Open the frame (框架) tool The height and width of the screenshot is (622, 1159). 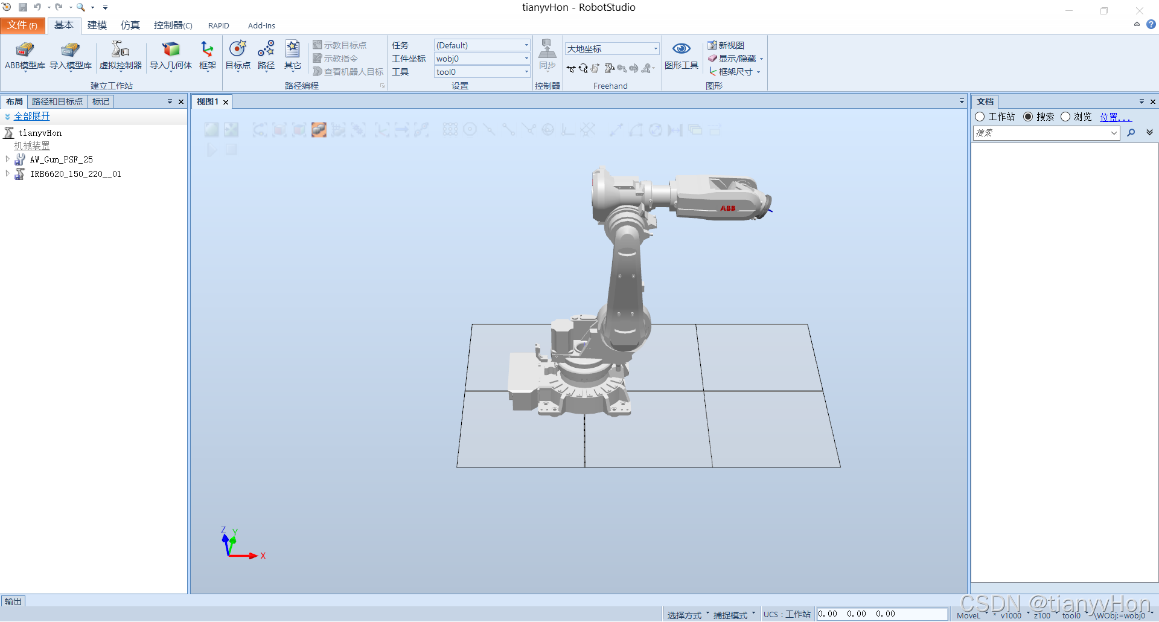pos(207,56)
